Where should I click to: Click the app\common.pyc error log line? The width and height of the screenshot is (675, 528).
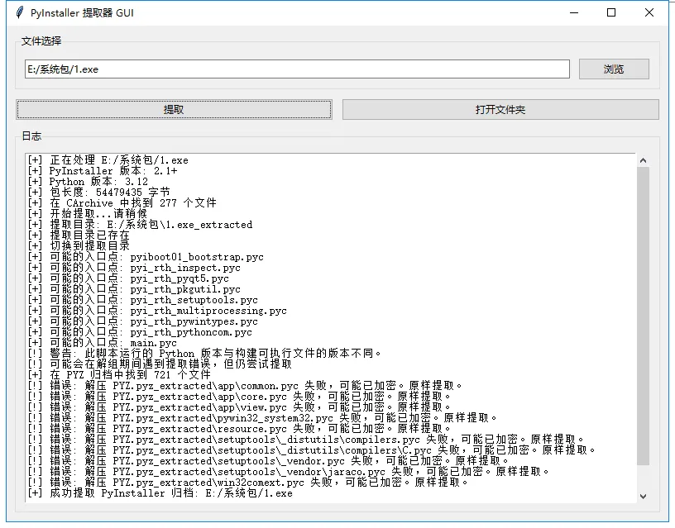(x=245, y=386)
